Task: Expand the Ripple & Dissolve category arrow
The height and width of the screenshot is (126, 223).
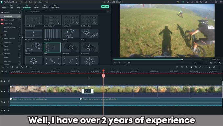Action: coord(2,39)
